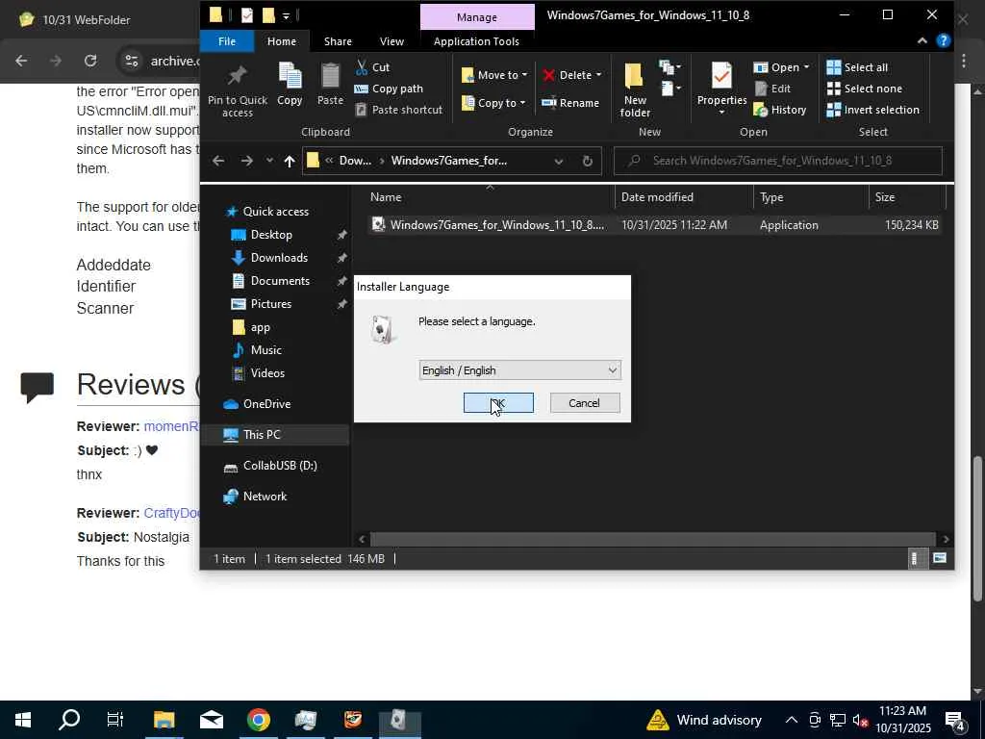Open Desktop in navigation pane

coord(270,235)
